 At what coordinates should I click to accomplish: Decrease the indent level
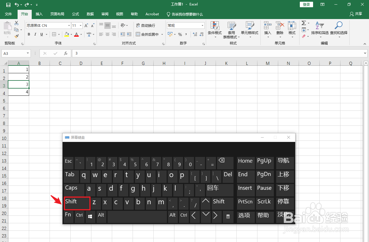tap(123, 34)
